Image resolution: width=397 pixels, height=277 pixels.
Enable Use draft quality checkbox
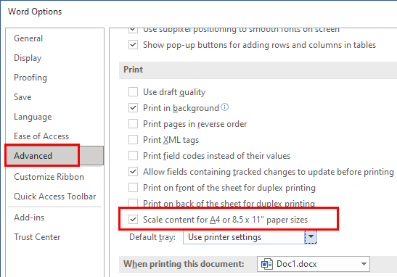(133, 92)
